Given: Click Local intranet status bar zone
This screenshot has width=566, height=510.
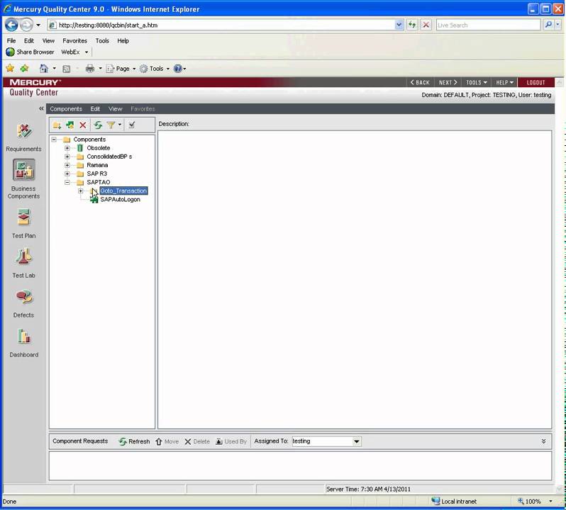Looking at the screenshot, I should coord(454,501).
